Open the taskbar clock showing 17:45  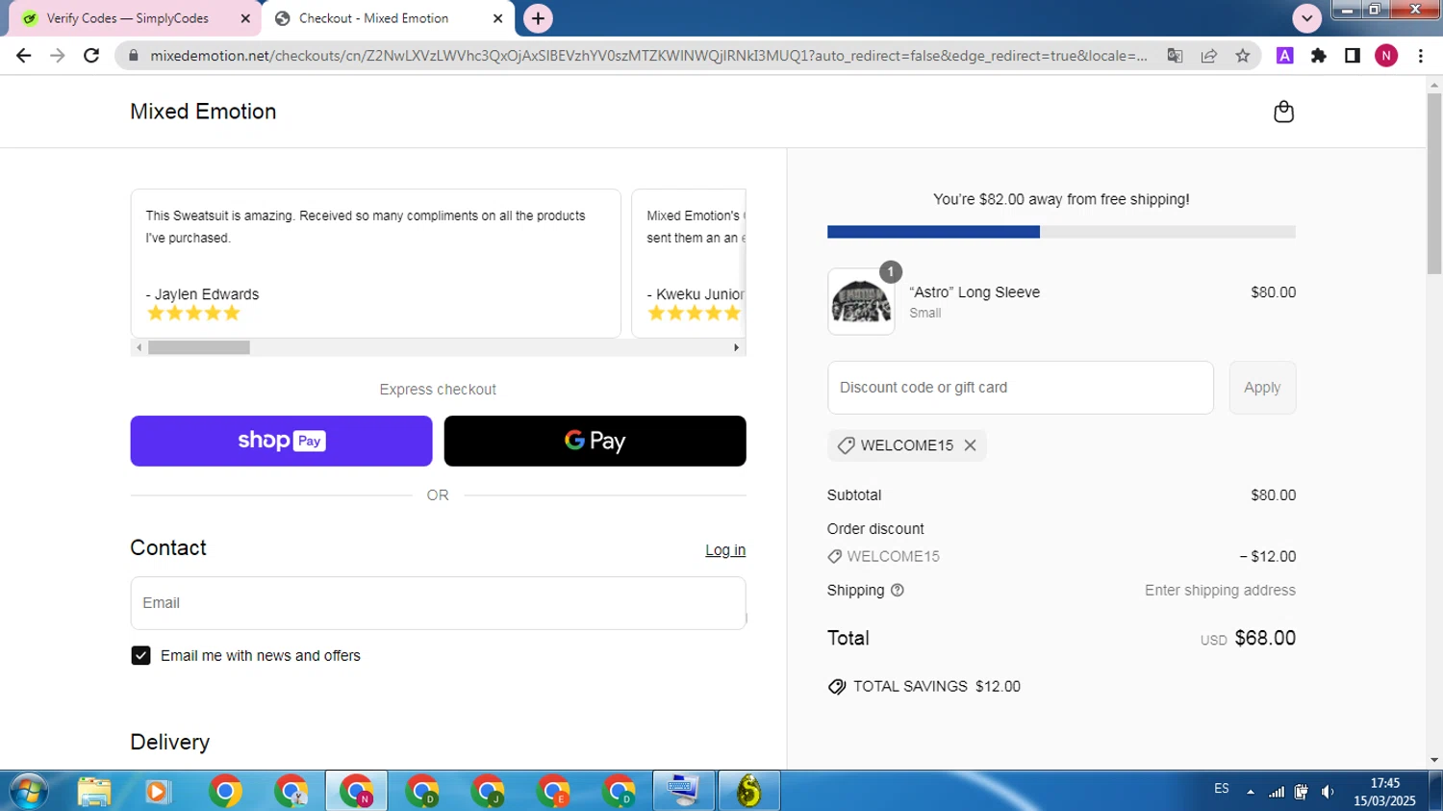click(x=1384, y=792)
